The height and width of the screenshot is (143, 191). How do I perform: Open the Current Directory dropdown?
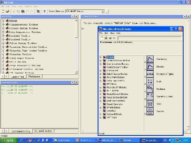103,11
